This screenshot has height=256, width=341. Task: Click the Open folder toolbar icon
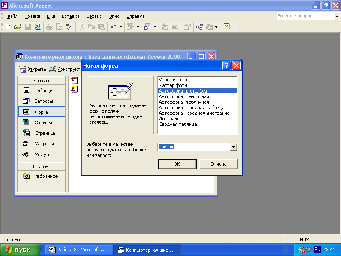[x=18, y=27]
